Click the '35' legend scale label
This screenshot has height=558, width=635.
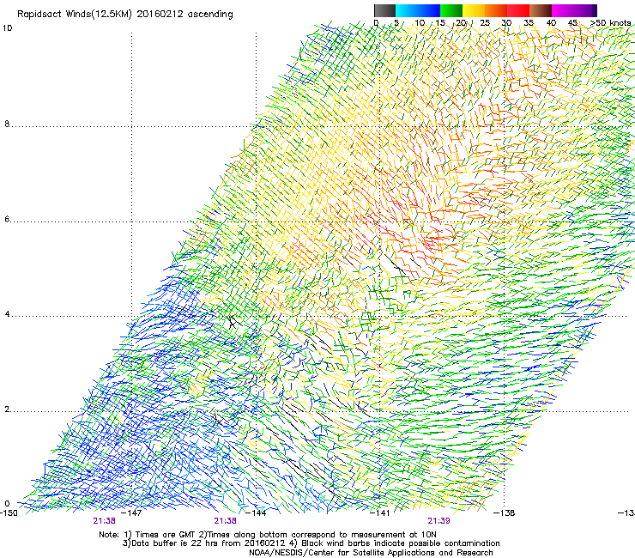coord(529,22)
